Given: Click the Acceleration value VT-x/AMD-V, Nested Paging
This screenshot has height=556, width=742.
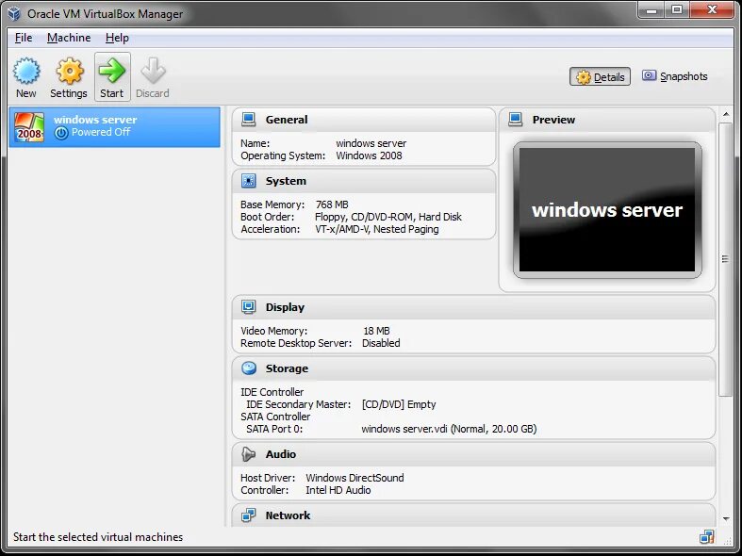Looking at the screenshot, I should (377, 229).
